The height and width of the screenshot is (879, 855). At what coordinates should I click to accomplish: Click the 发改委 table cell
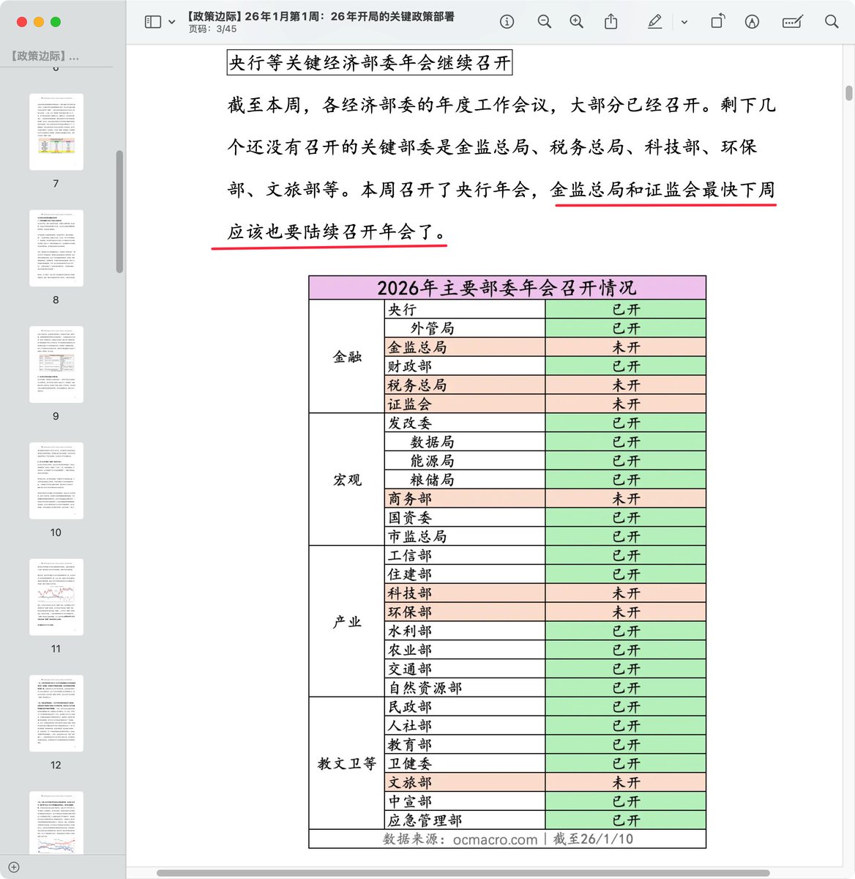point(465,423)
